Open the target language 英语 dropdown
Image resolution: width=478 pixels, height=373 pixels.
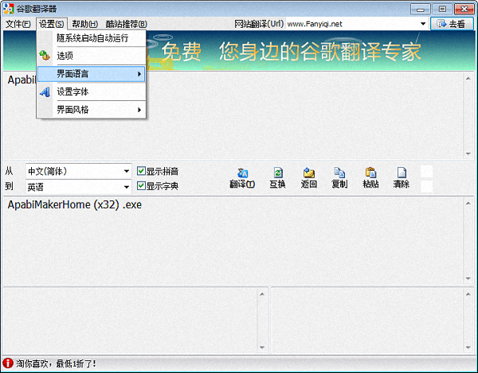pyautogui.click(x=127, y=187)
